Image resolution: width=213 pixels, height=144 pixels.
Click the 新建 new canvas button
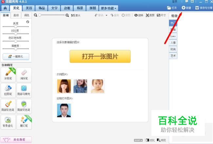pos(186,8)
